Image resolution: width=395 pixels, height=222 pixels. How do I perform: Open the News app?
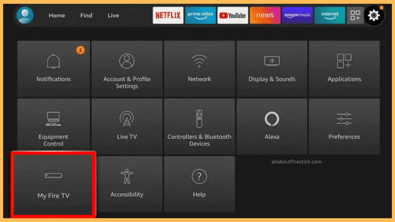pyautogui.click(x=265, y=15)
